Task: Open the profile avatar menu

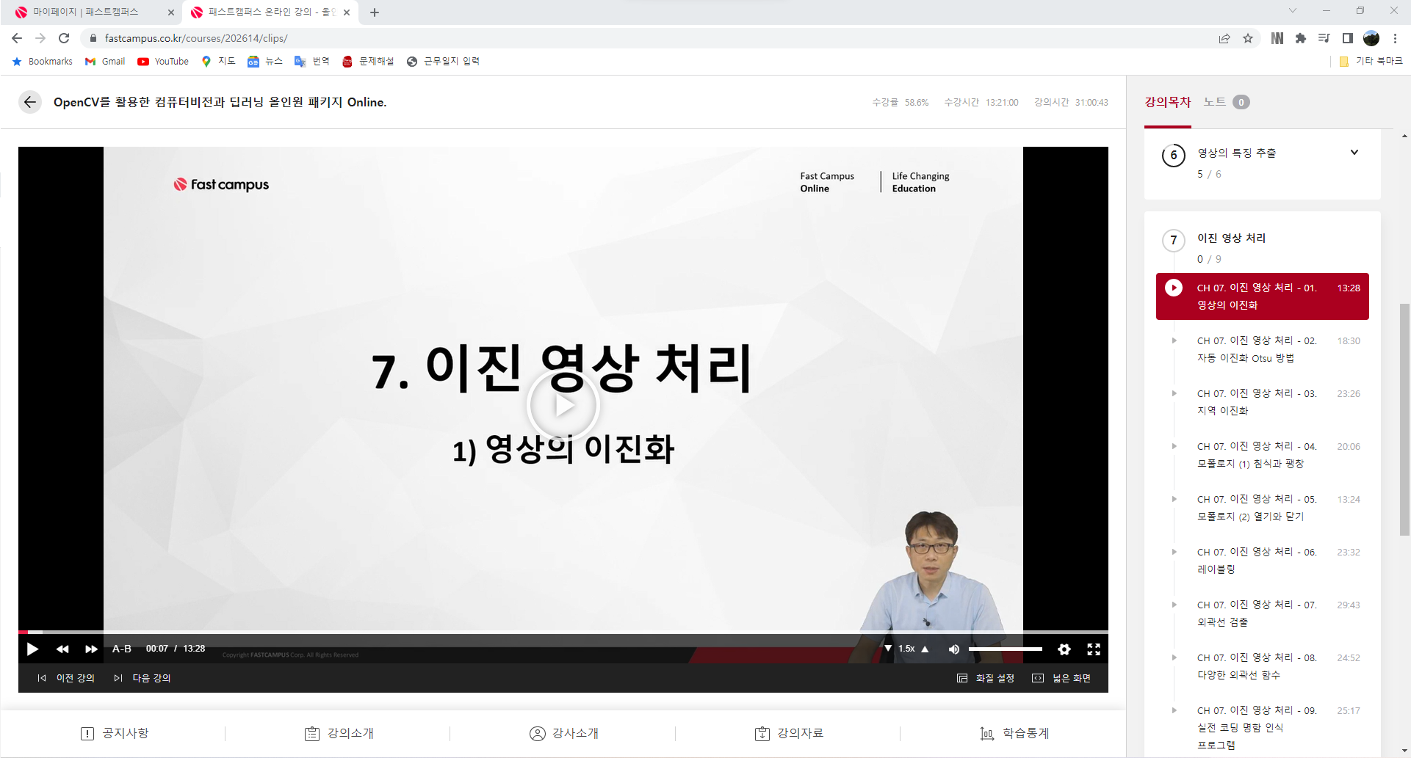Action: pyautogui.click(x=1371, y=38)
